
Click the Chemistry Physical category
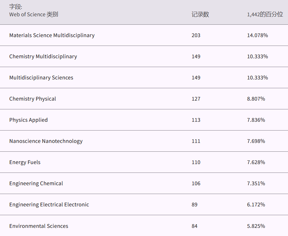click(x=32, y=99)
